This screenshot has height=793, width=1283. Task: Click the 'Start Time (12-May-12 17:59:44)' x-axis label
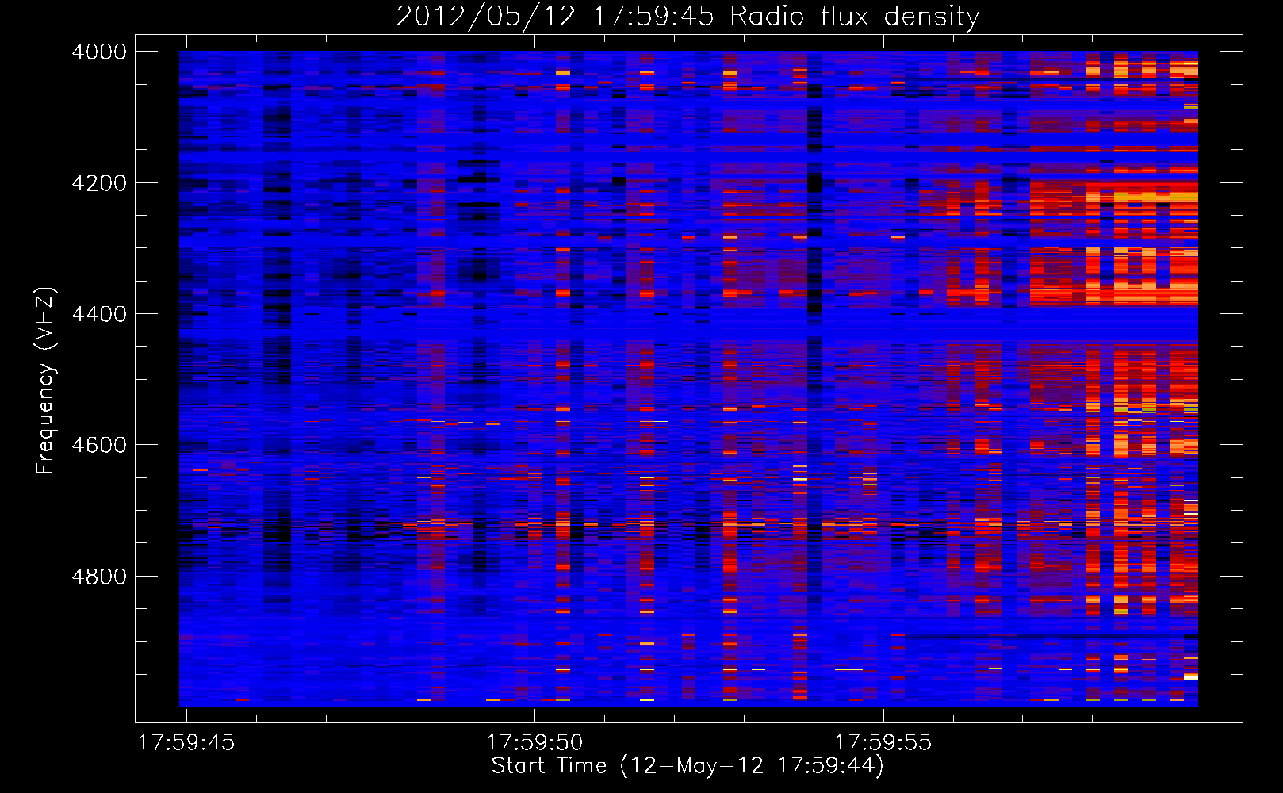tap(687, 766)
